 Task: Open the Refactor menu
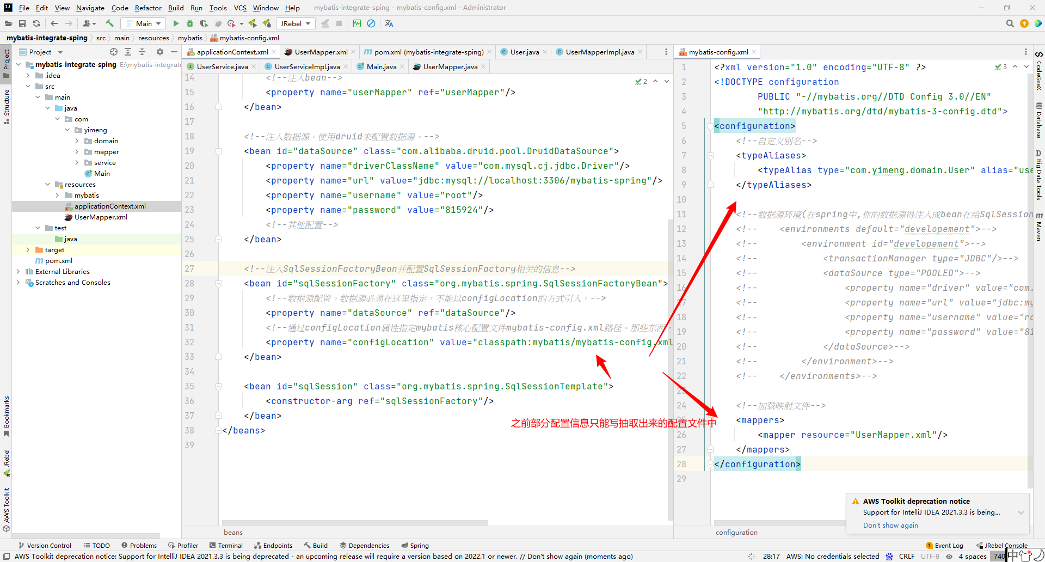click(148, 8)
